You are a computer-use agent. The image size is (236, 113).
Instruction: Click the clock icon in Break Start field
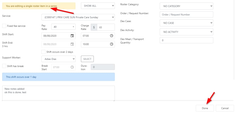pyautogui.click(x=72, y=67)
